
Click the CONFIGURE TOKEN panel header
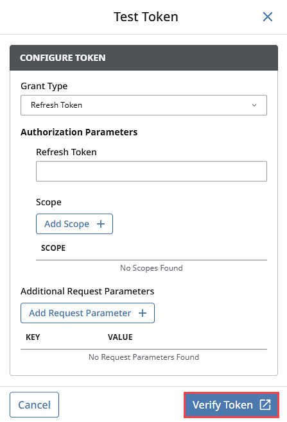coord(144,58)
